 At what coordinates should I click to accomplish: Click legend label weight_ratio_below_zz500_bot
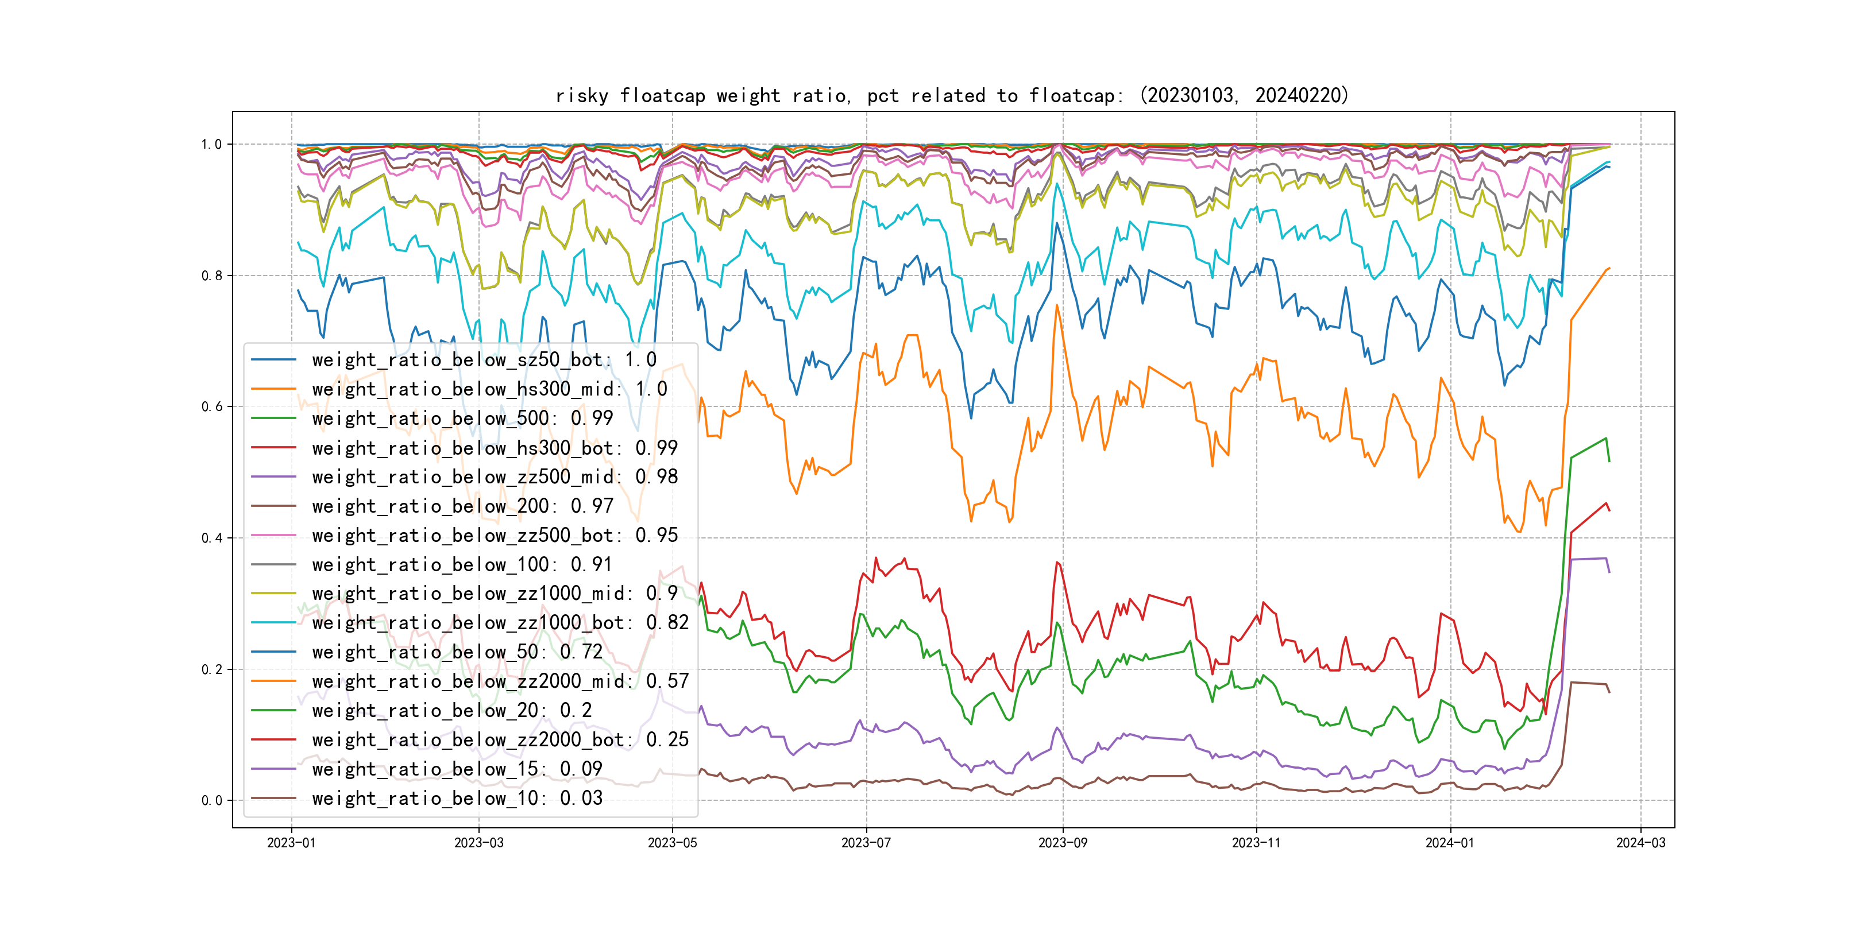495,536
